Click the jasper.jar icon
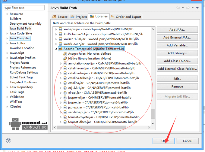 pyautogui.click(x=65, y=102)
